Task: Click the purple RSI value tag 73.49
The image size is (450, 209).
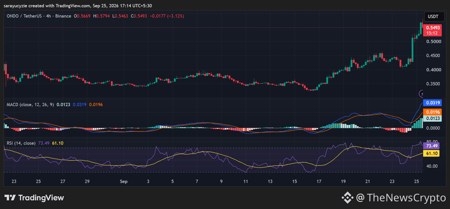Action: click(432, 146)
